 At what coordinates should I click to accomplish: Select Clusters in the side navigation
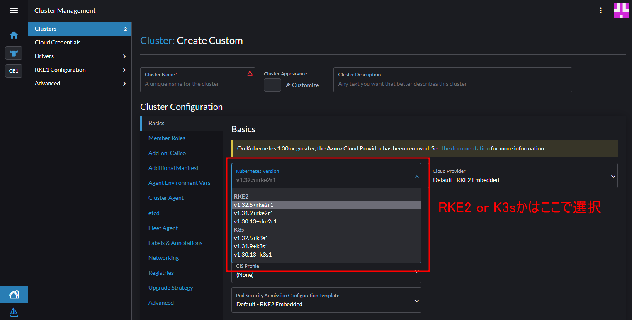pos(80,29)
